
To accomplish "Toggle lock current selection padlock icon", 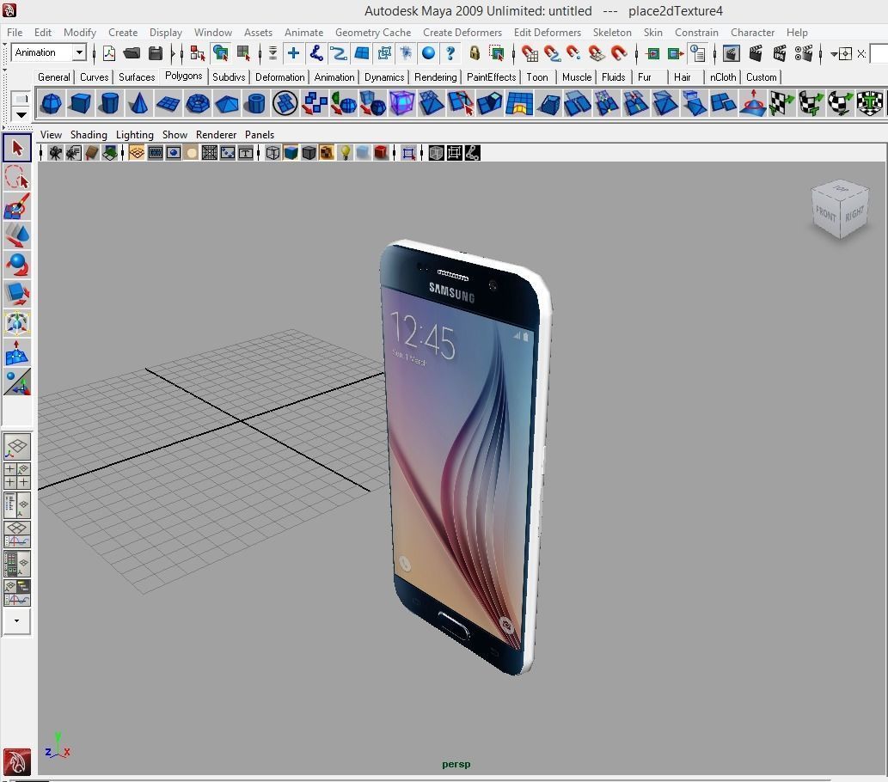I will tap(475, 54).
